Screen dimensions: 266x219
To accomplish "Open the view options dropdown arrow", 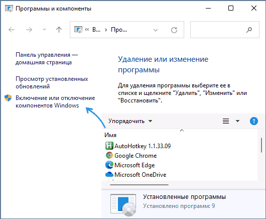I will point(237,121).
